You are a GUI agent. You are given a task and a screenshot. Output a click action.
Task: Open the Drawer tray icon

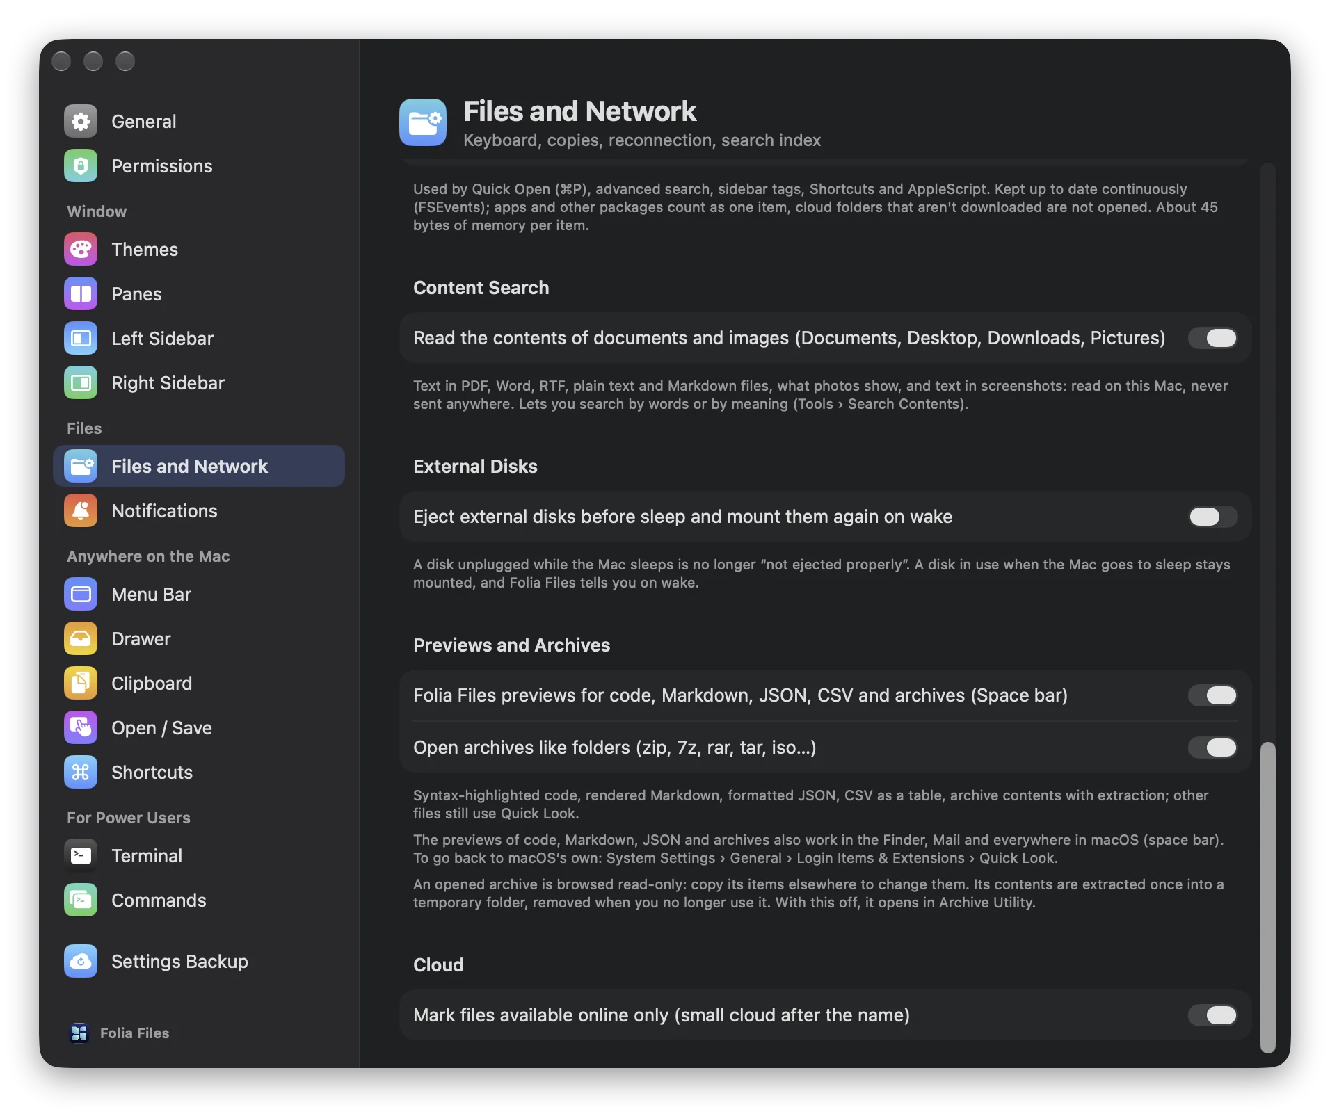(81, 639)
